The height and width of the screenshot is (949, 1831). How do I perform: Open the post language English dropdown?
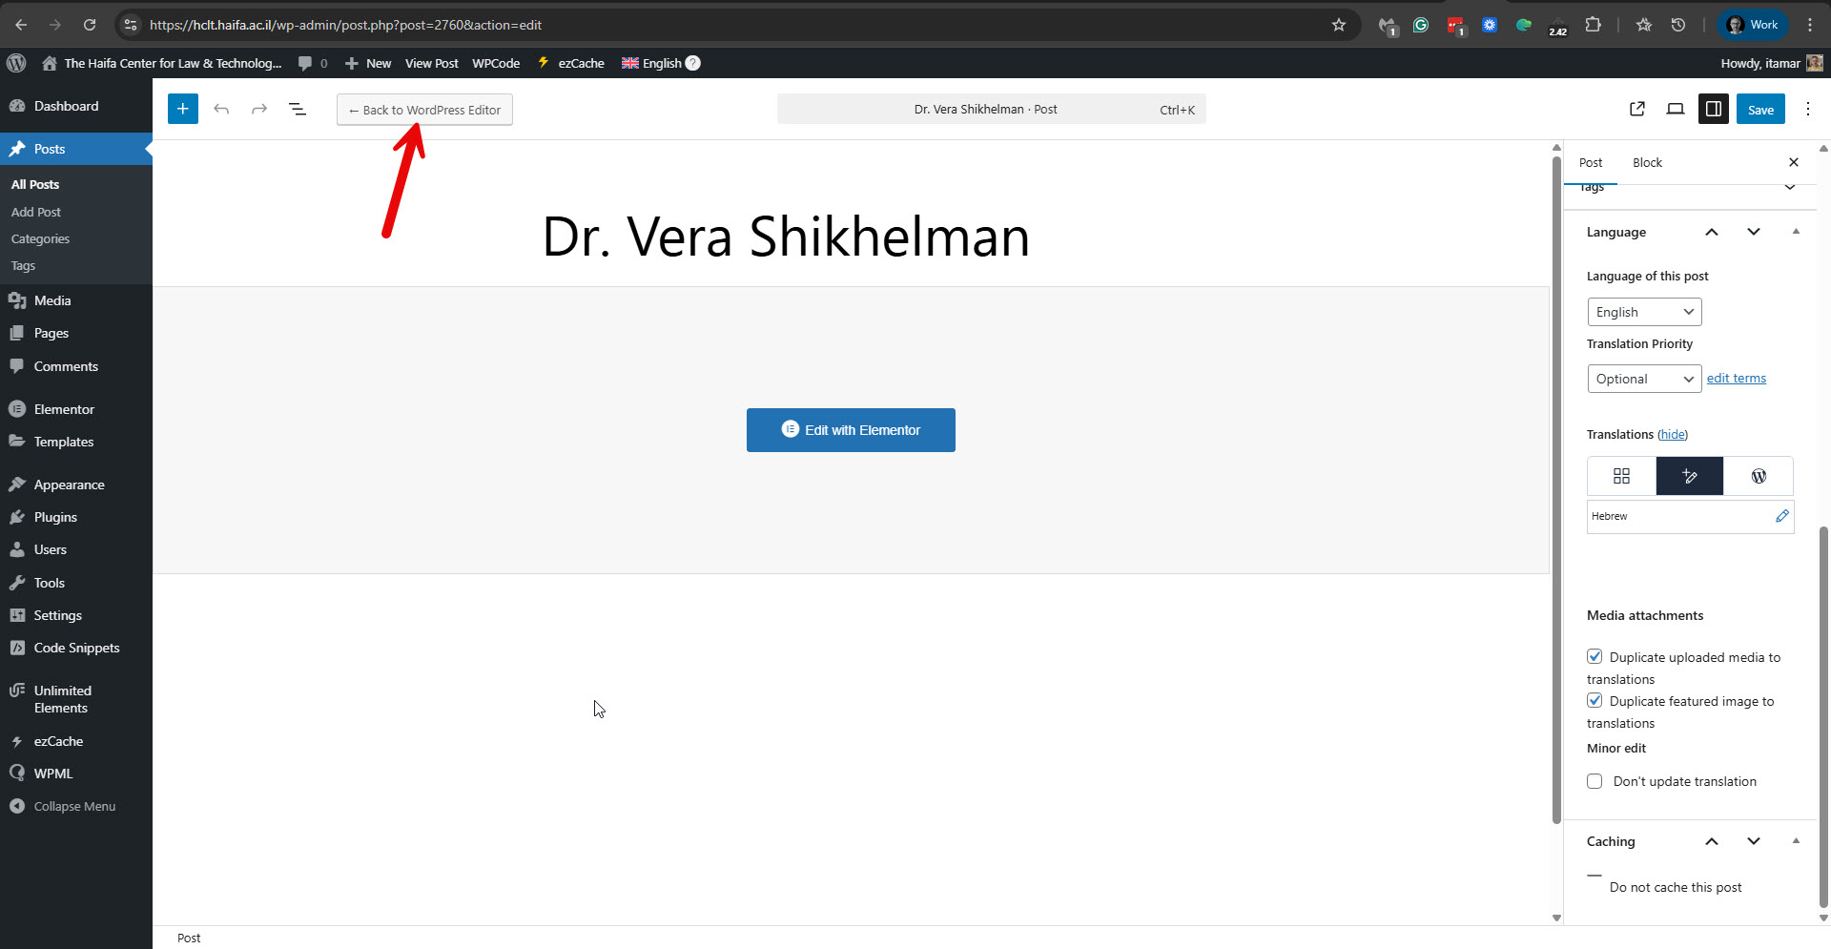(x=1644, y=312)
